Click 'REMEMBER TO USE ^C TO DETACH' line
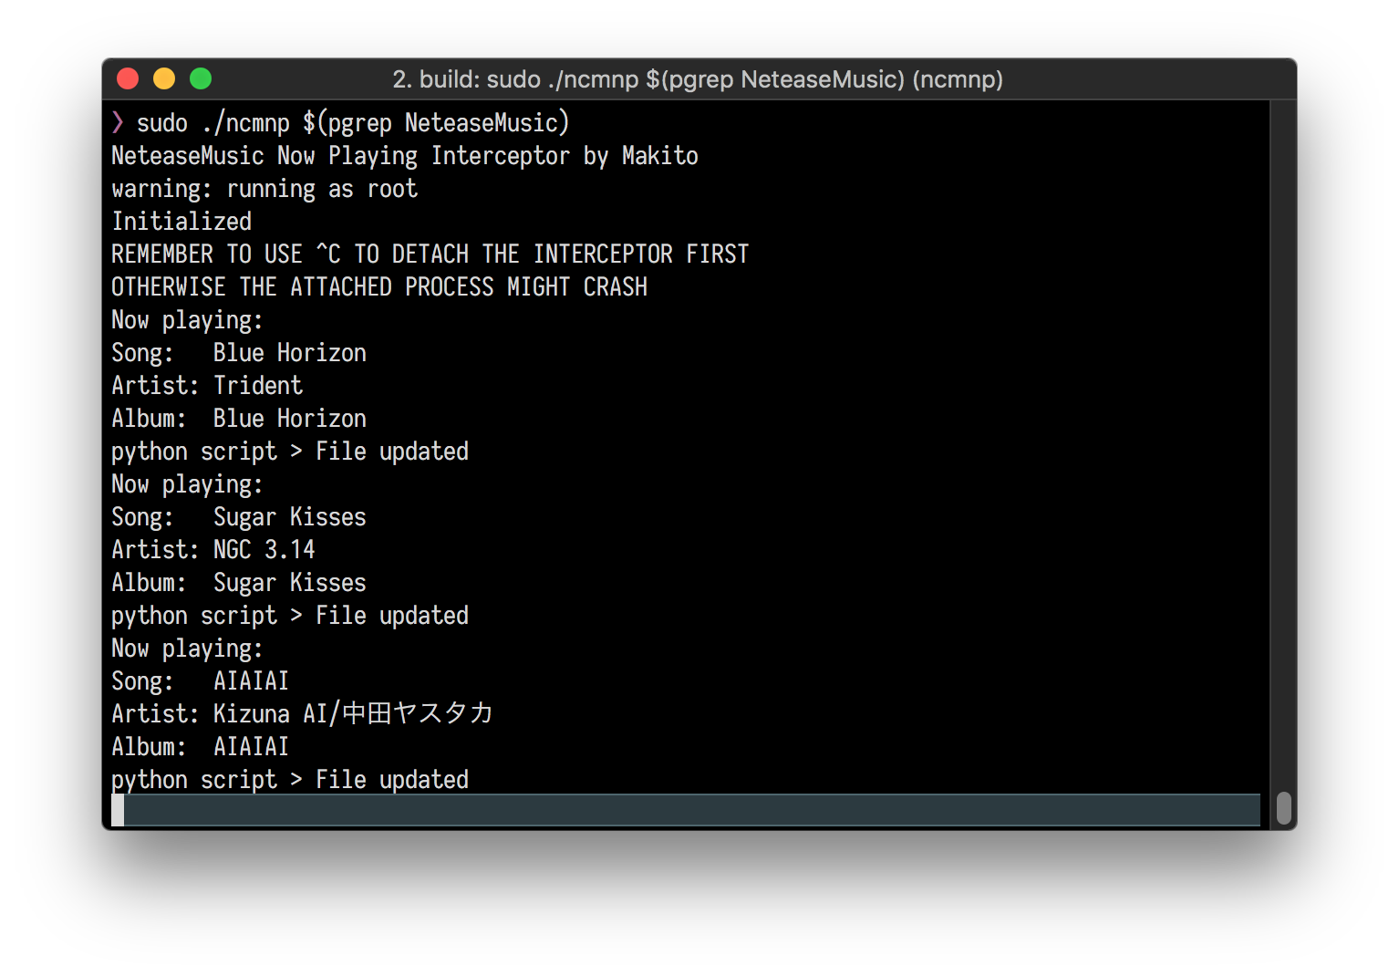 click(430, 254)
